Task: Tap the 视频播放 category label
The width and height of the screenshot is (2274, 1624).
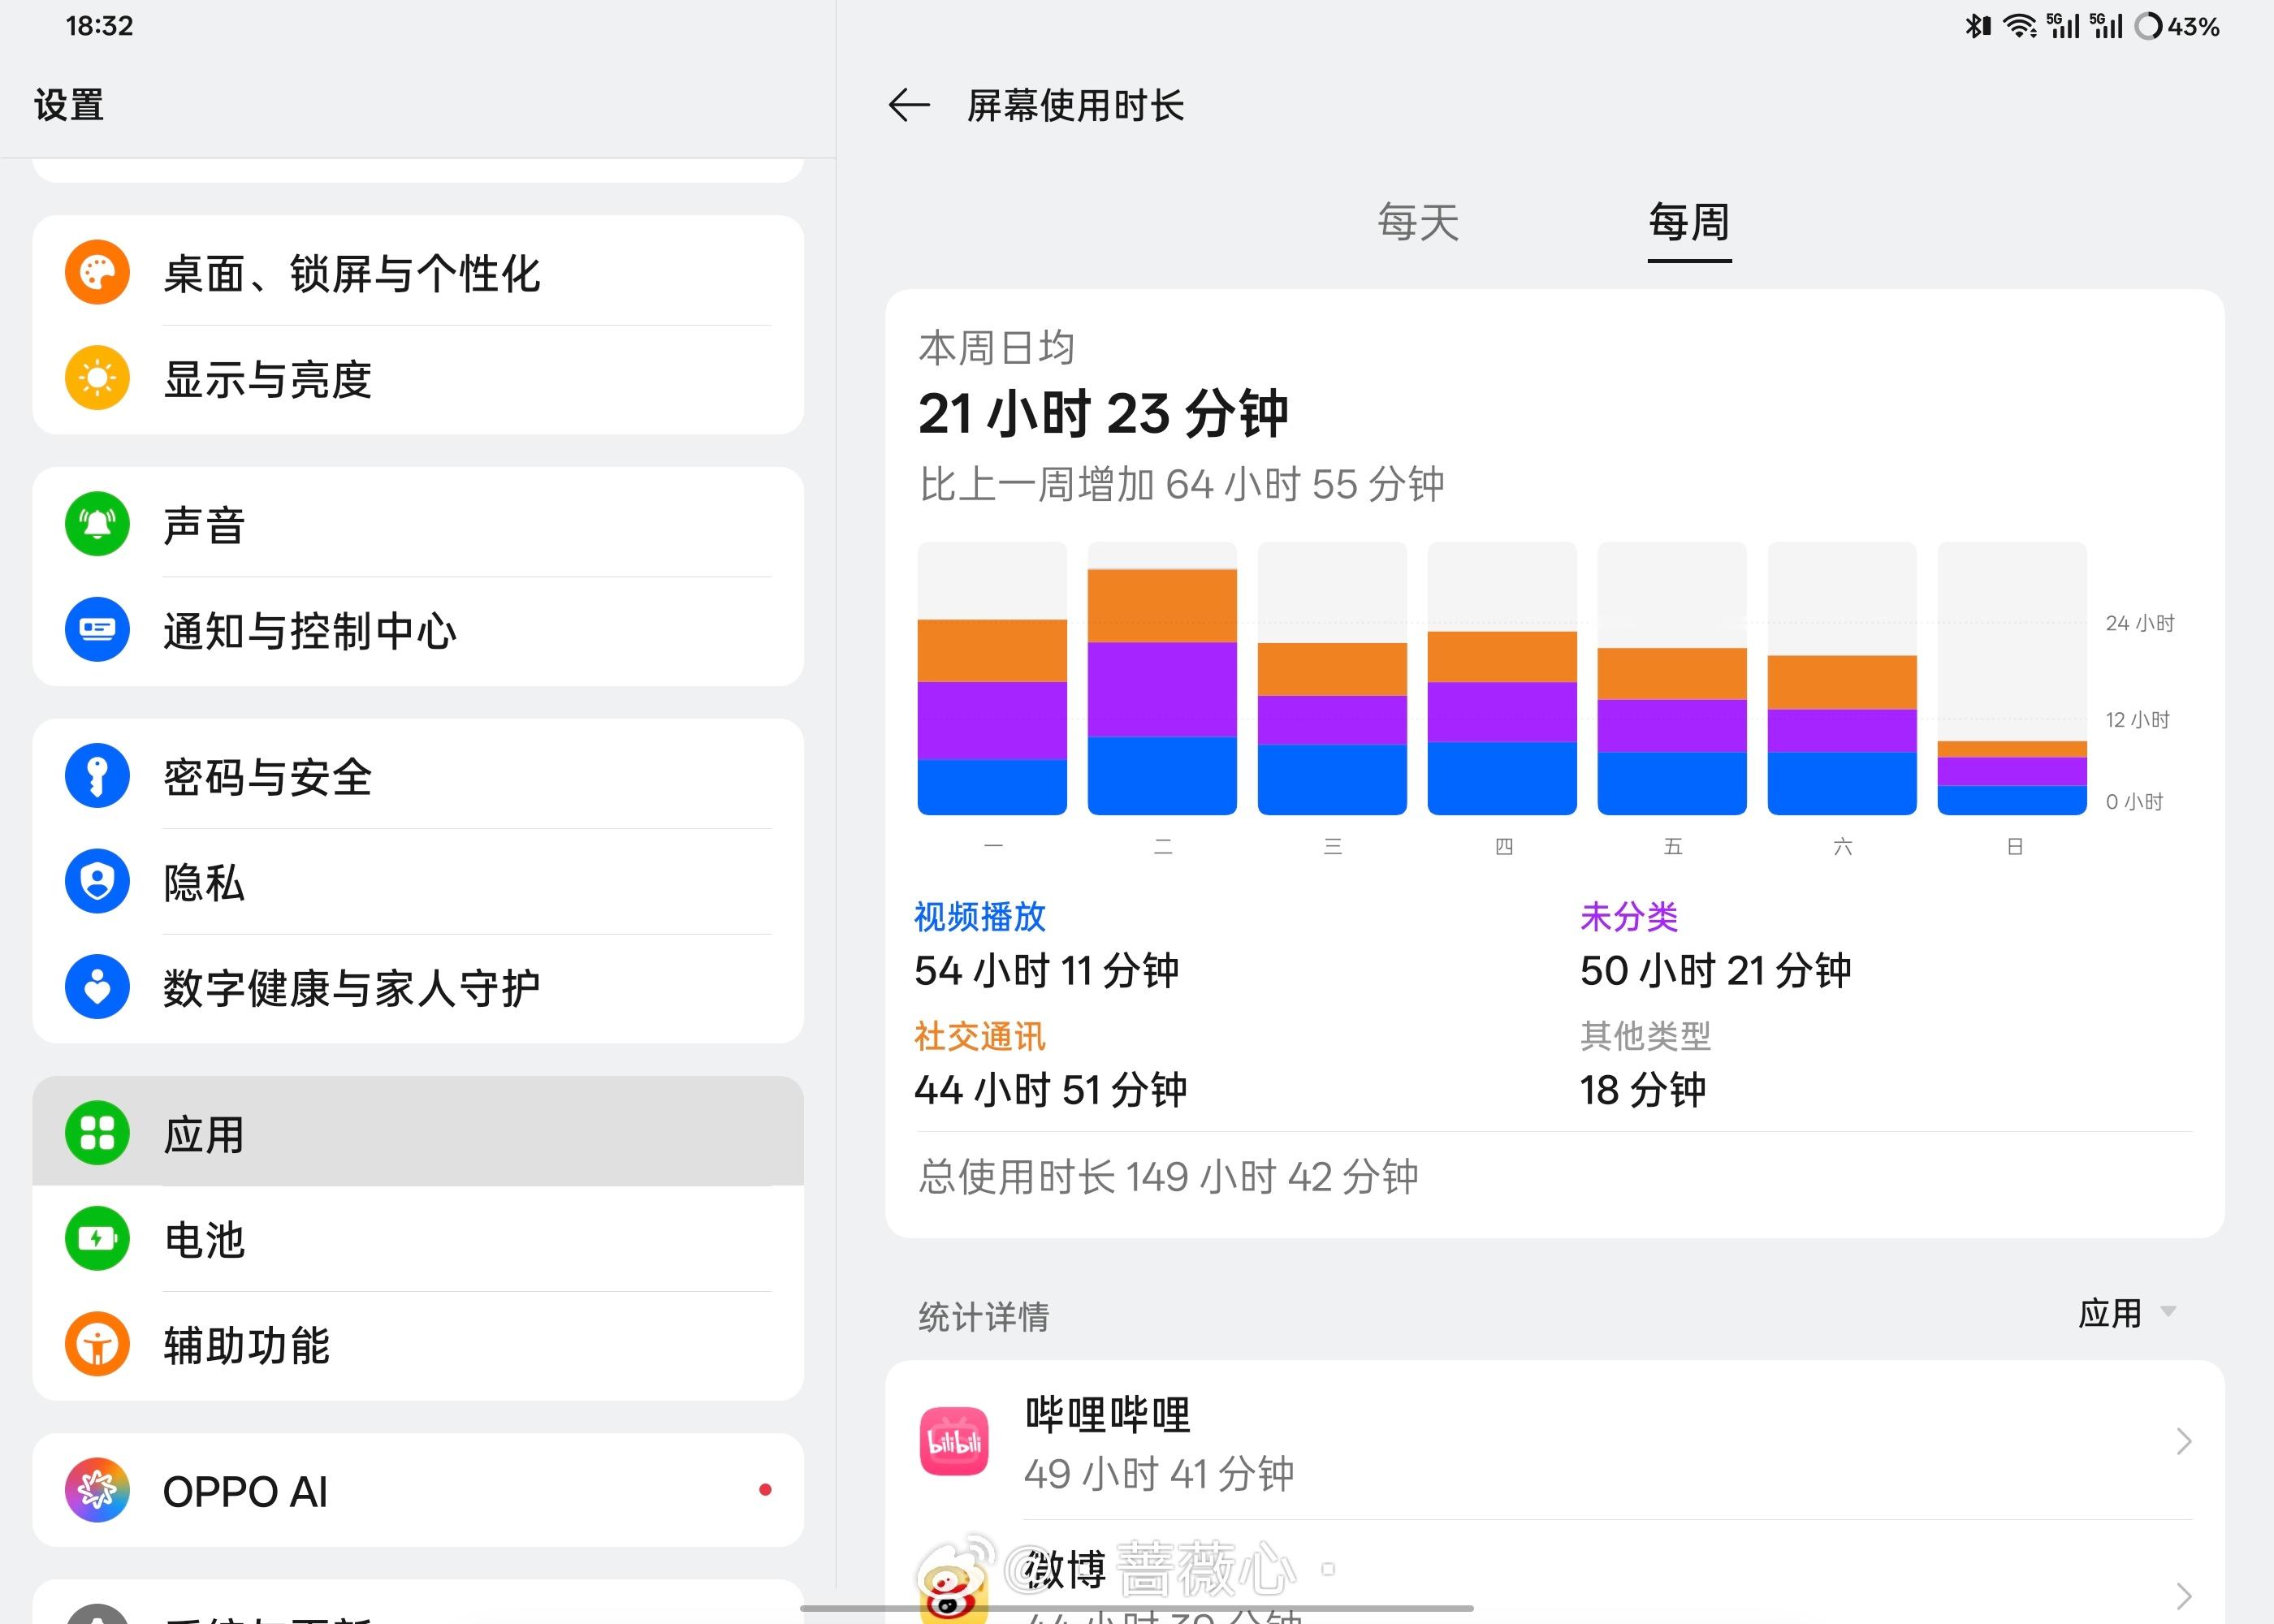Action: coord(980,916)
